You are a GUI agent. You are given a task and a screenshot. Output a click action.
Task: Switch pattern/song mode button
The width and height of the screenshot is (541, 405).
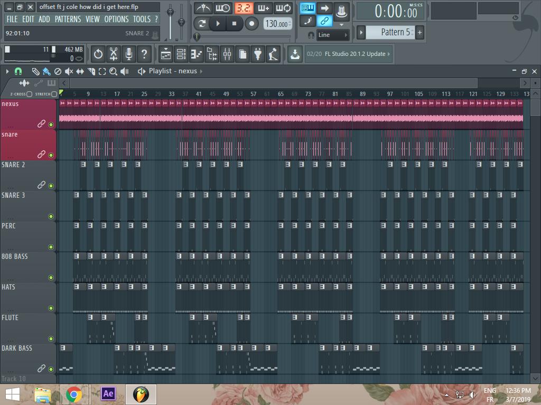coord(201,23)
